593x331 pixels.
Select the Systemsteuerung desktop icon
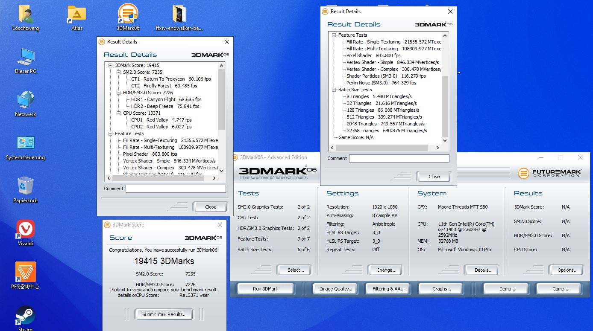(26, 147)
